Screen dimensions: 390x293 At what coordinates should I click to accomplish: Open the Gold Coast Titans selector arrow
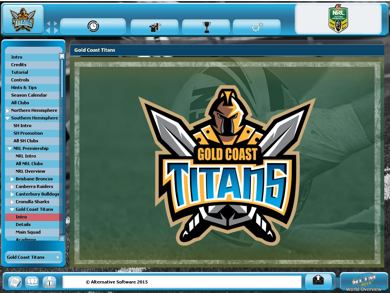point(58,257)
